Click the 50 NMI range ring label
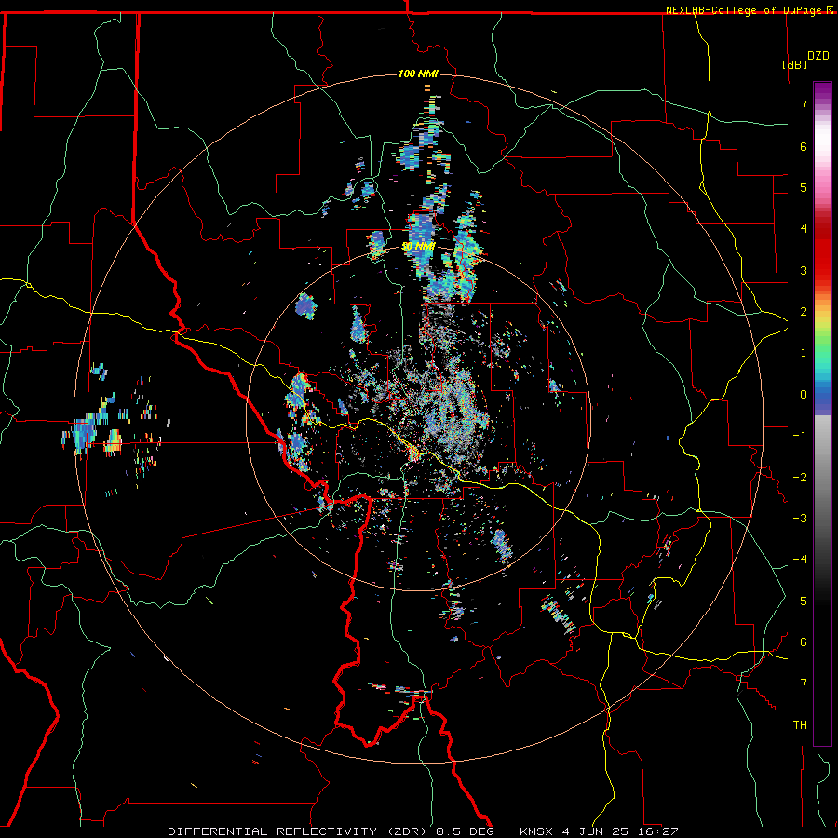 pos(418,247)
